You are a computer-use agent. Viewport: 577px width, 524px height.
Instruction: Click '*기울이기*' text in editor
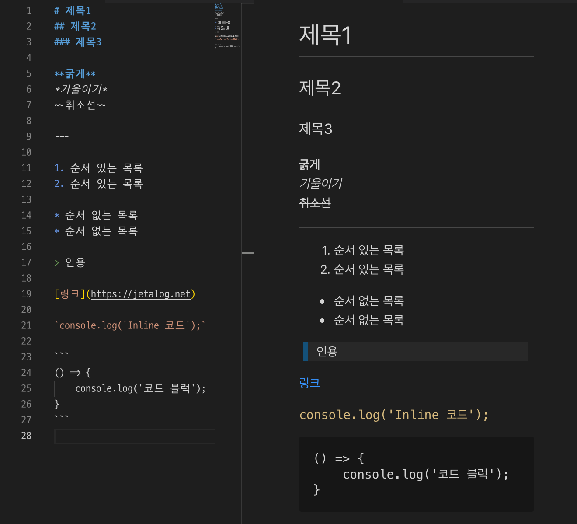(81, 89)
